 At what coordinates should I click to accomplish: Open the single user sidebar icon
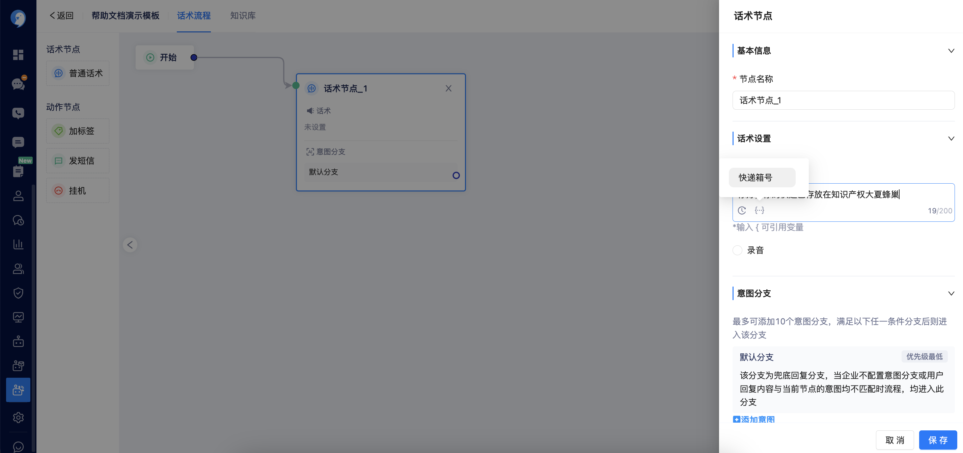pos(18,196)
